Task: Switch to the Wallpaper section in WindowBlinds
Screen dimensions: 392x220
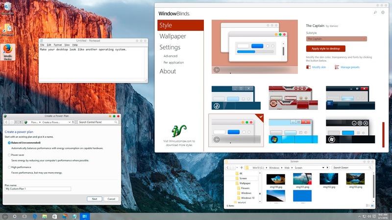Action: point(172,36)
